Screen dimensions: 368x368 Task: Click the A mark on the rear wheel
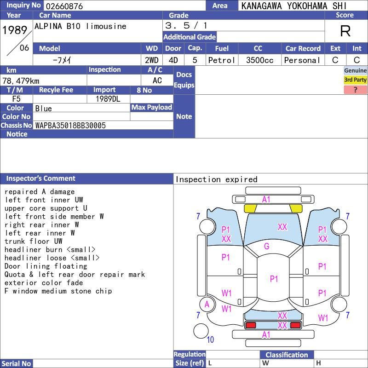tap(207, 305)
